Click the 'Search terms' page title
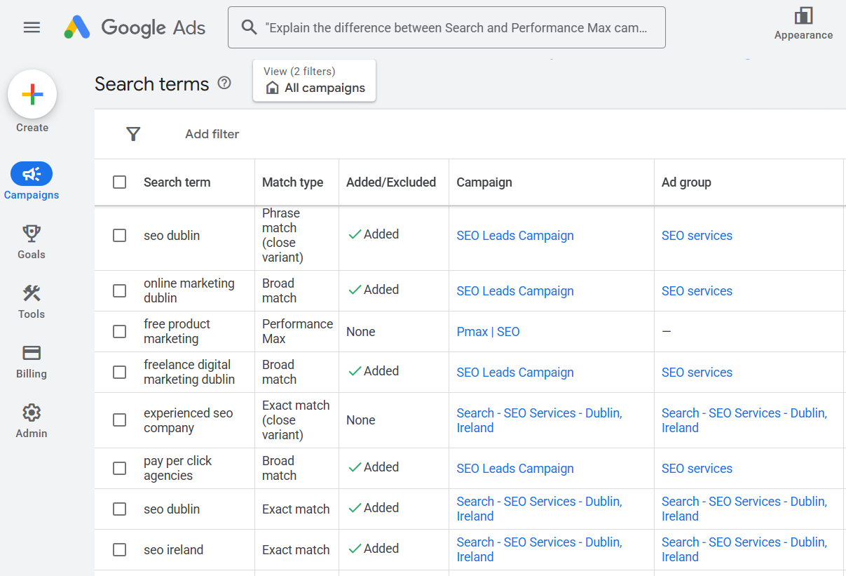This screenshot has height=576, width=846. [x=151, y=84]
